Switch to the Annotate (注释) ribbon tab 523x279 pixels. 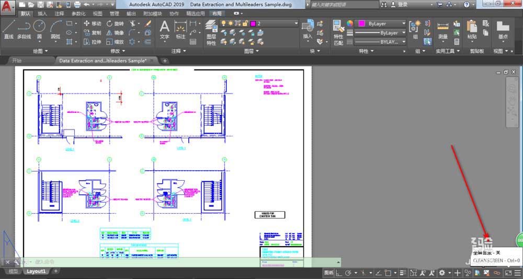point(60,14)
